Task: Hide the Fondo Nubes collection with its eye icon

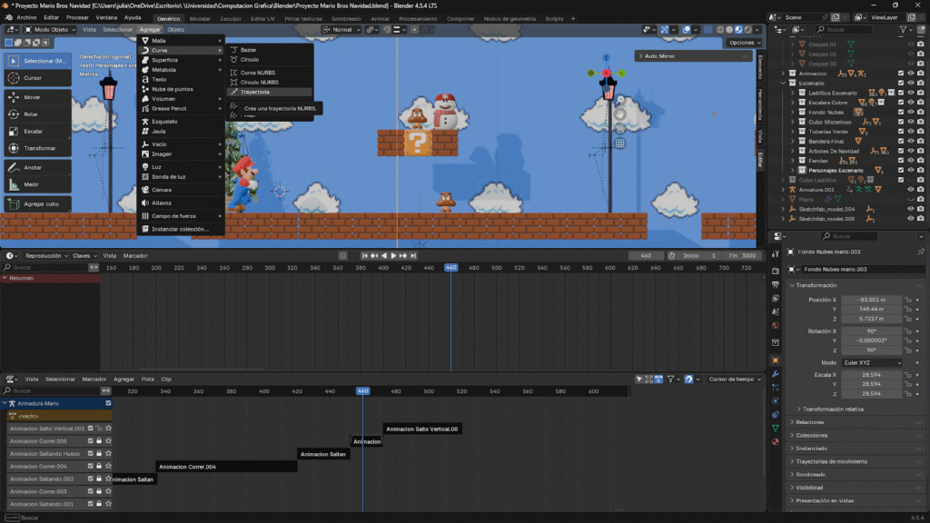Action: pos(911,113)
